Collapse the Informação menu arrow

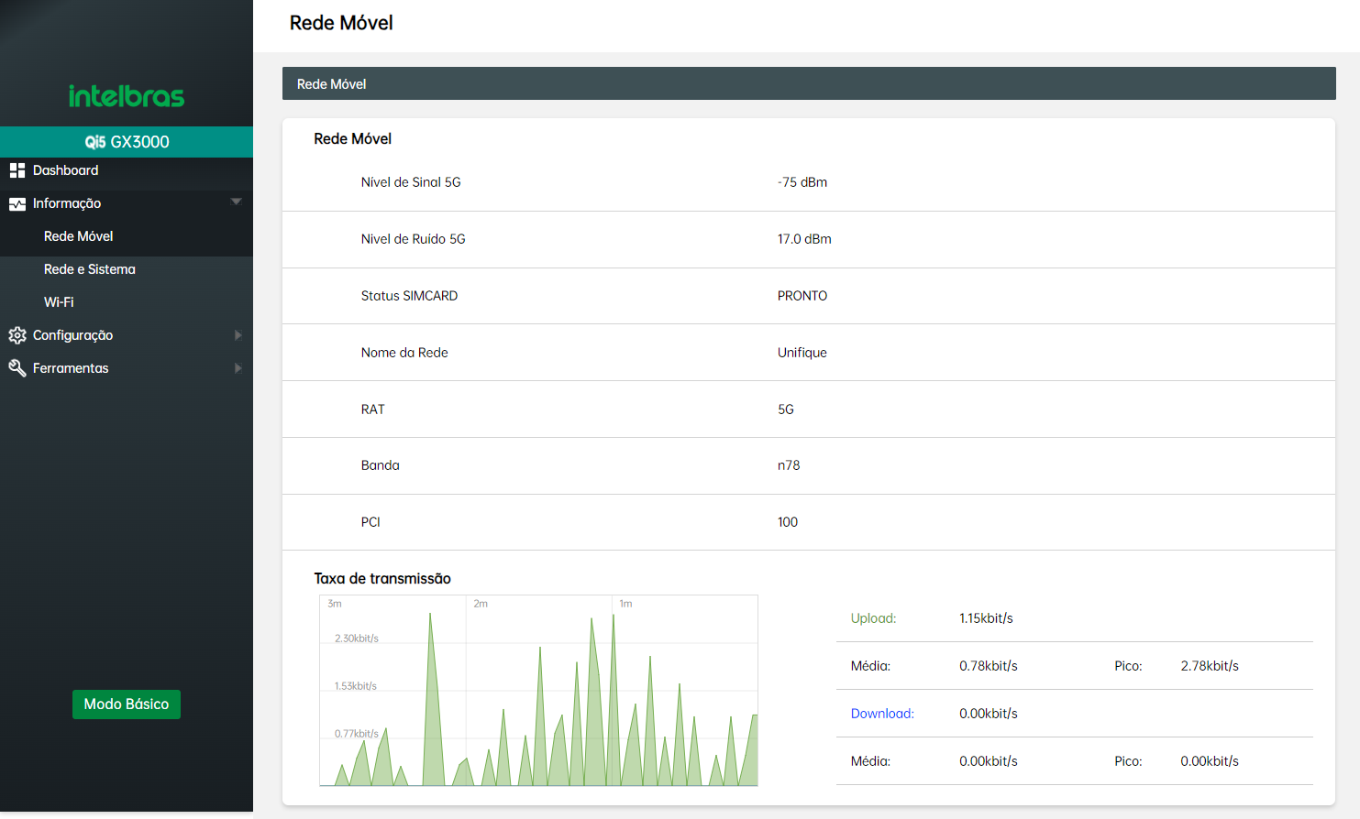pos(237,202)
